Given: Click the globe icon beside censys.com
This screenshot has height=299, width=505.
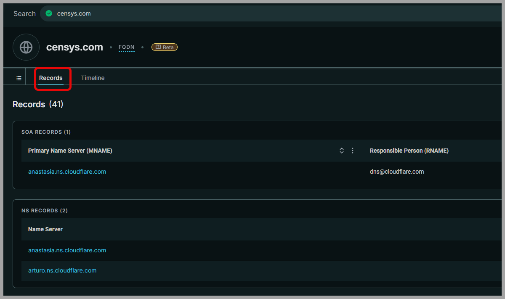Looking at the screenshot, I should click(26, 47).
